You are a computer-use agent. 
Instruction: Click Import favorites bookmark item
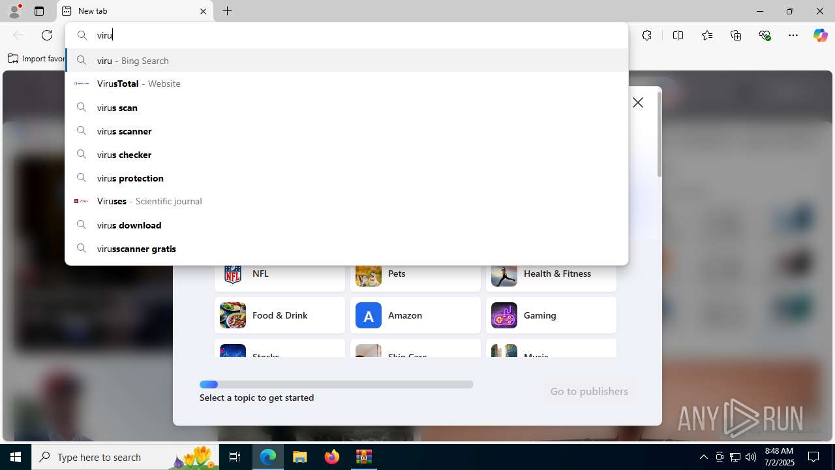click(x=37, y=59)
